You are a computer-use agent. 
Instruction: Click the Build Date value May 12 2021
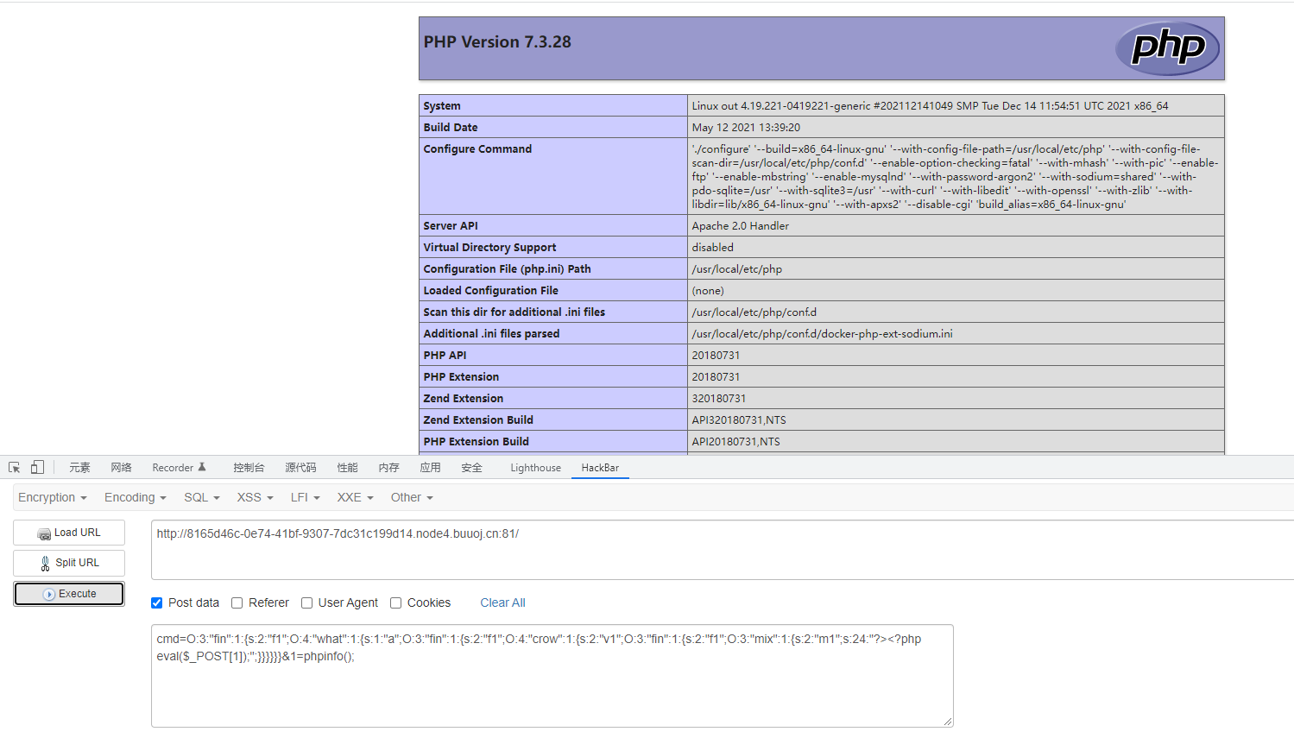[746, 127]
